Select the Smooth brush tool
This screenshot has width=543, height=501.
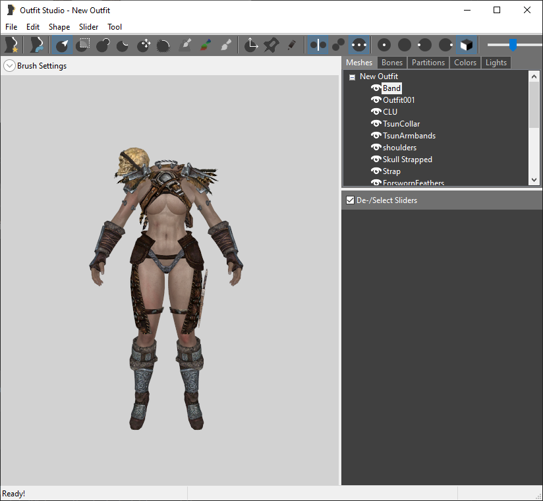pyautogui.click(x=163, y=45)
